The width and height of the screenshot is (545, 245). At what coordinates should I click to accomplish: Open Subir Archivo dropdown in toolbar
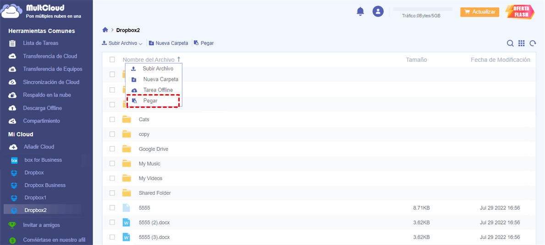(122, 43)
